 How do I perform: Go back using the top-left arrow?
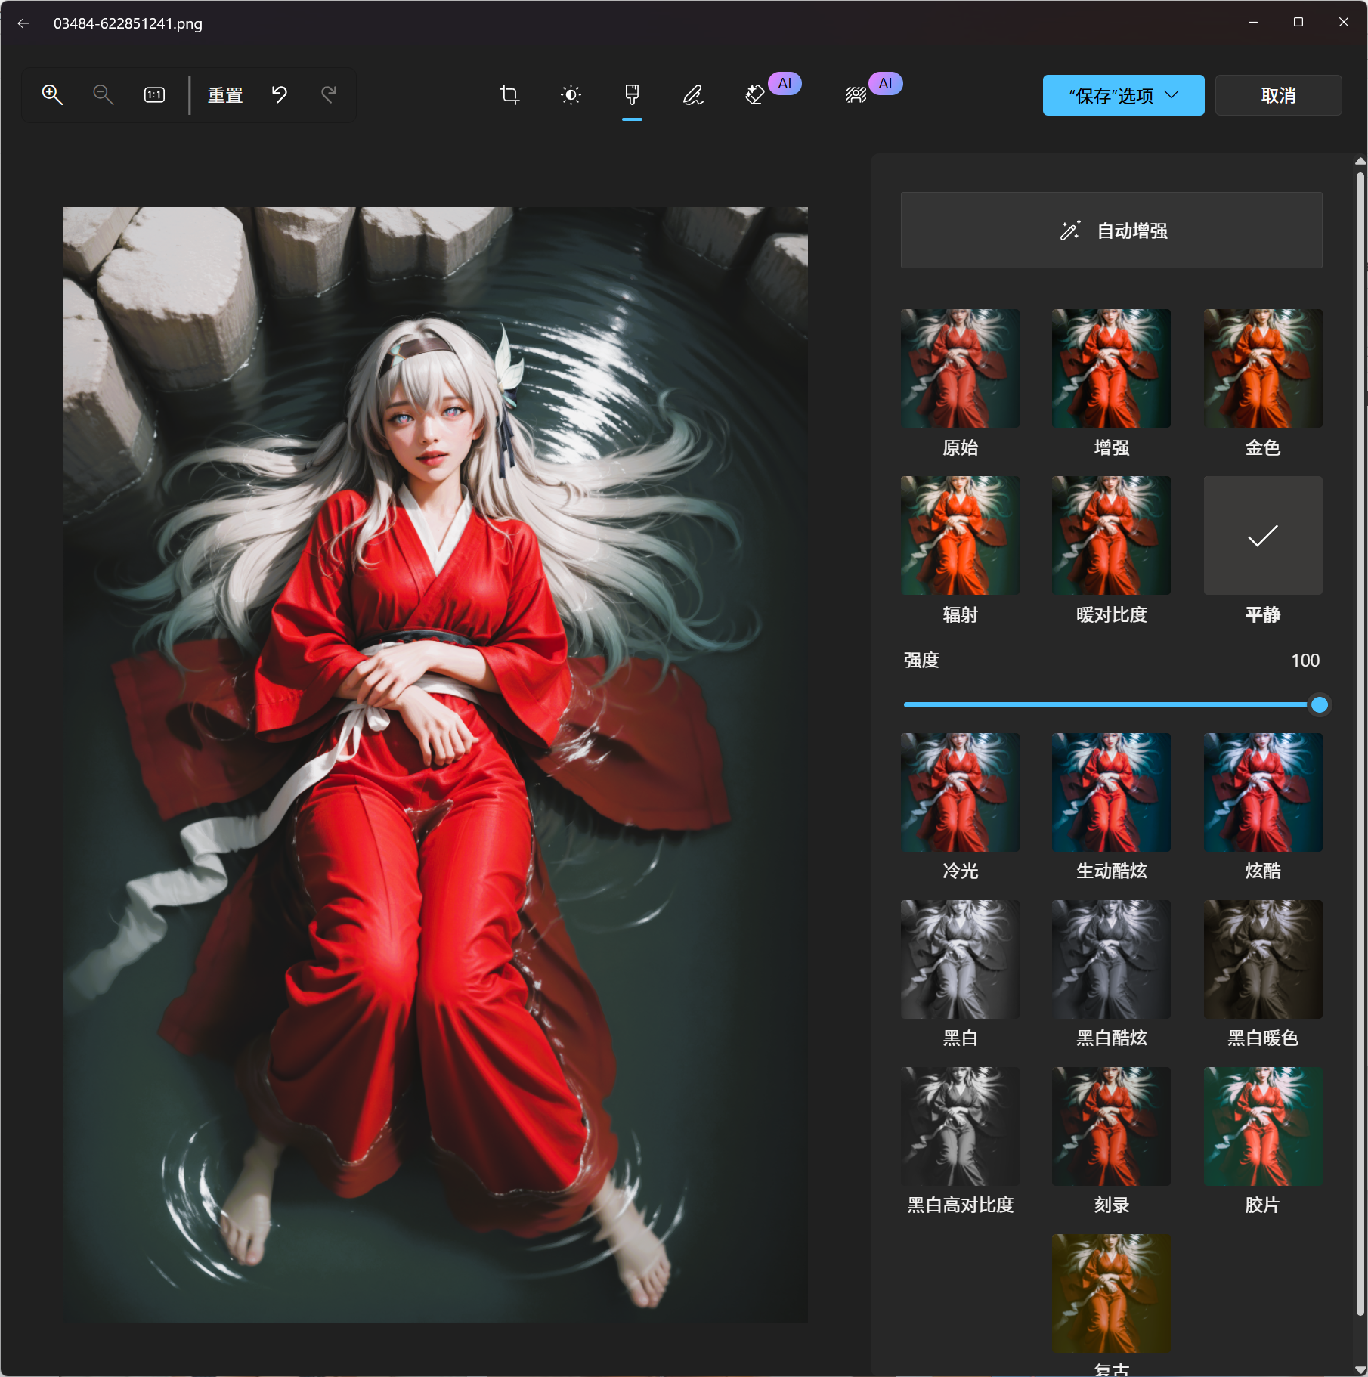click(23, 23)
